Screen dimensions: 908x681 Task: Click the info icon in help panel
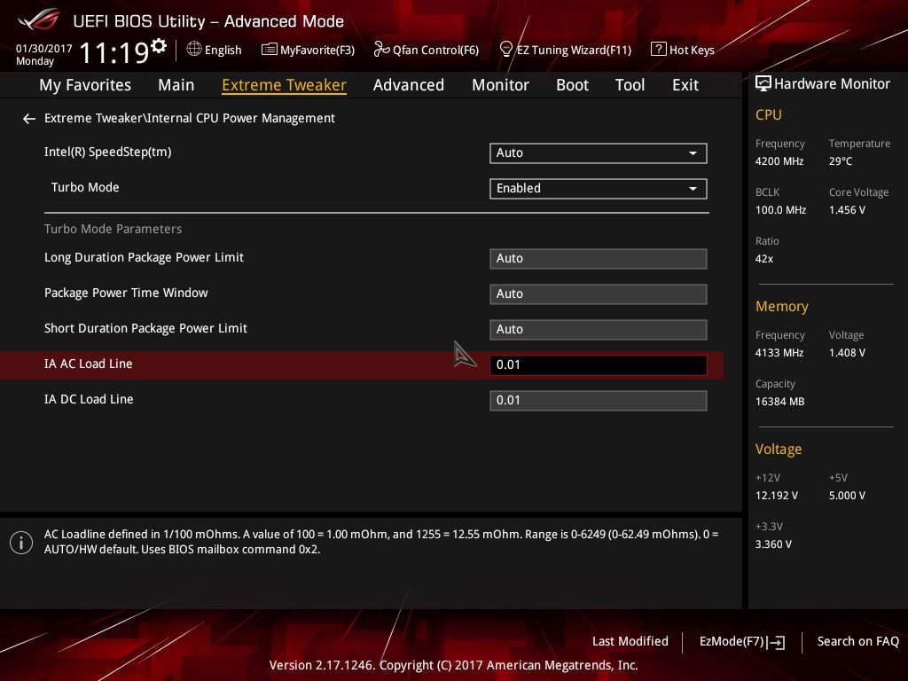[x=21, y=543]
